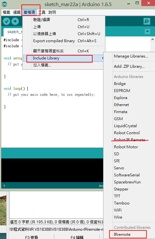Open the 草稿碼 menu

pyautogui.click(x=29, y=12)
